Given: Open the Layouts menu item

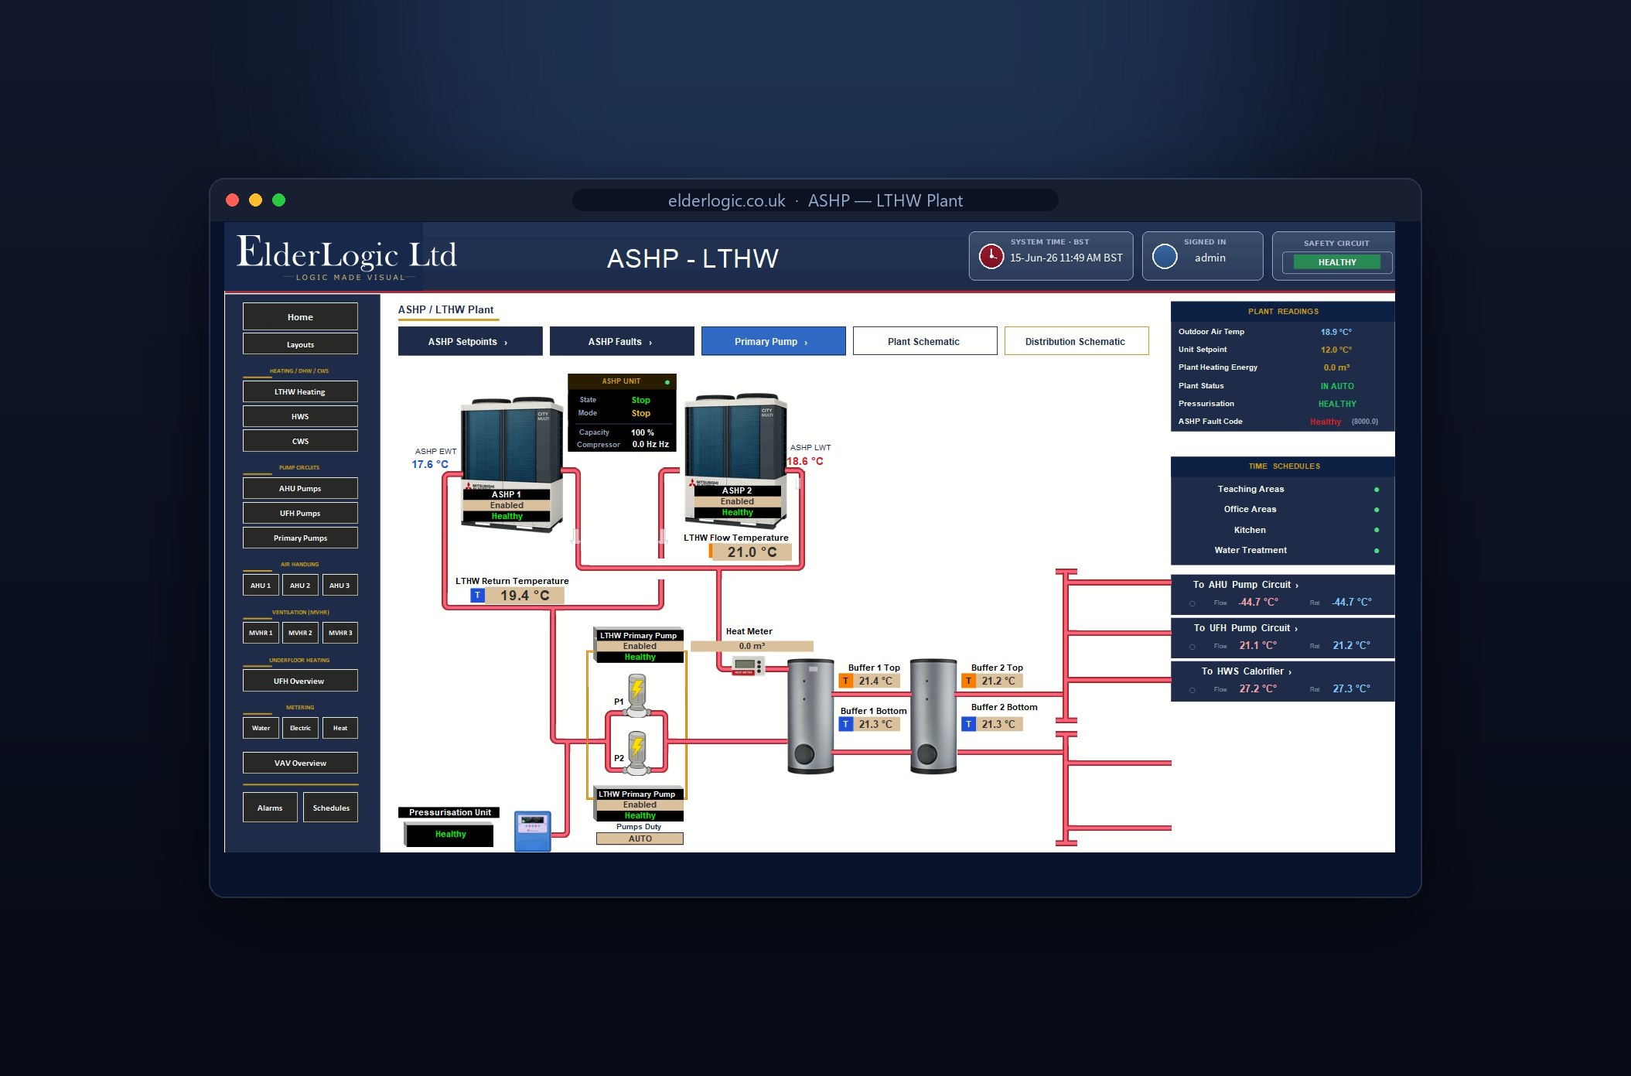Looking at the screenshot, I should pos(300,344).
